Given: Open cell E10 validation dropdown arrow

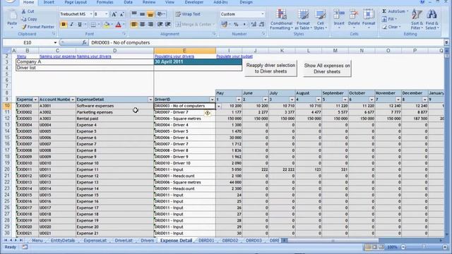Looking at the screenshot, I should pos(219,106).
